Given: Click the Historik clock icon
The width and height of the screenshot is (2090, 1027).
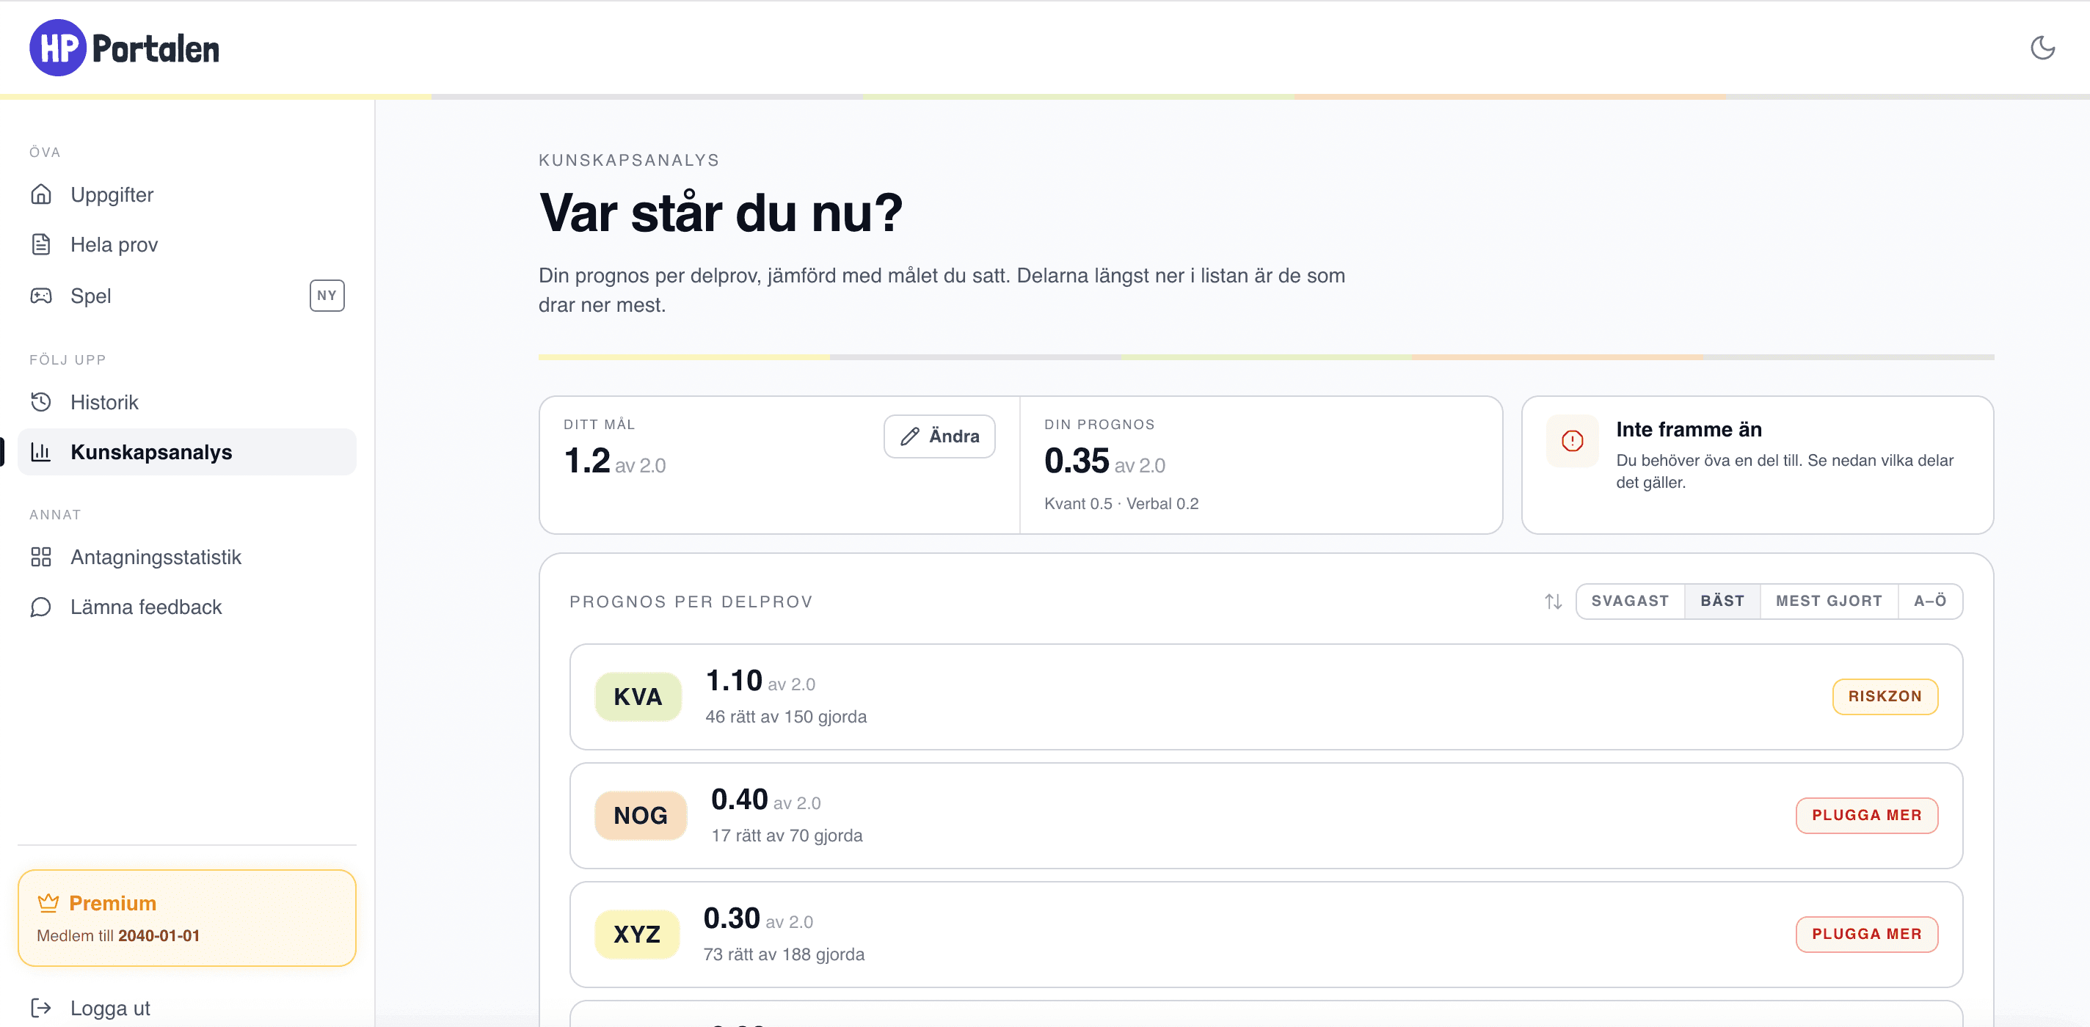Looking at the screenshot, I should tap(40, 401).
